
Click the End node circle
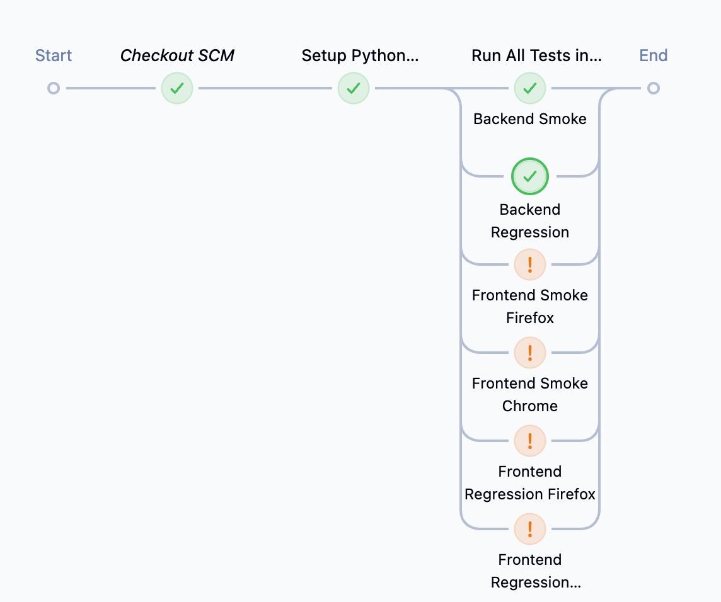click(x=654, y=88)
